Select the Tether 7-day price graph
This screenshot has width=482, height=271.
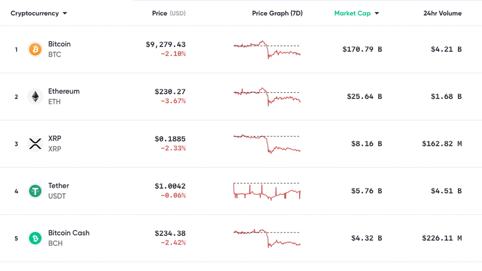267,190
